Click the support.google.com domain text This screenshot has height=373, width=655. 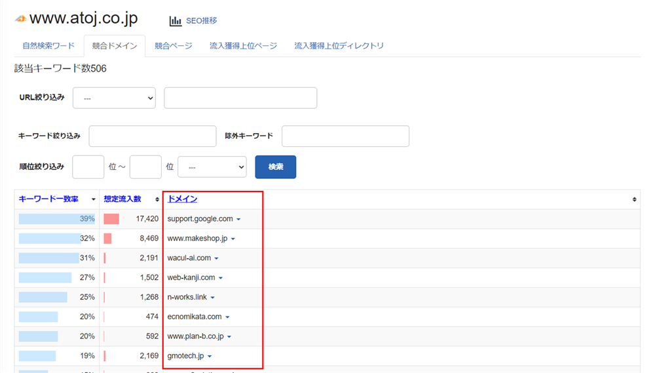pyautogui.click(x=200, y=219)
